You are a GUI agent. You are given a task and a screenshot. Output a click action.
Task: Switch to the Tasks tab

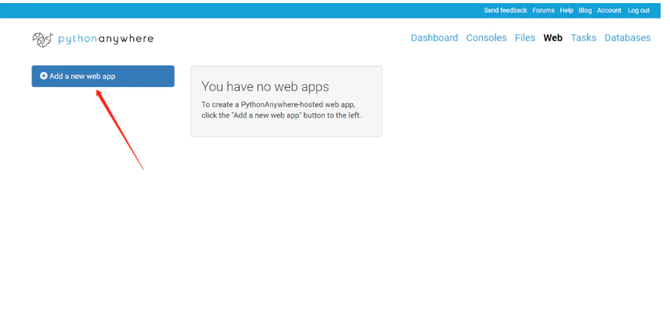tap(583, 38)
